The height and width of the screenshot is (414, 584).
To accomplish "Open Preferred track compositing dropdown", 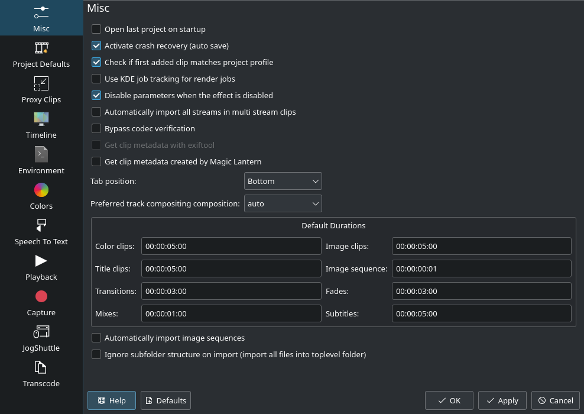I will (283, 203).
